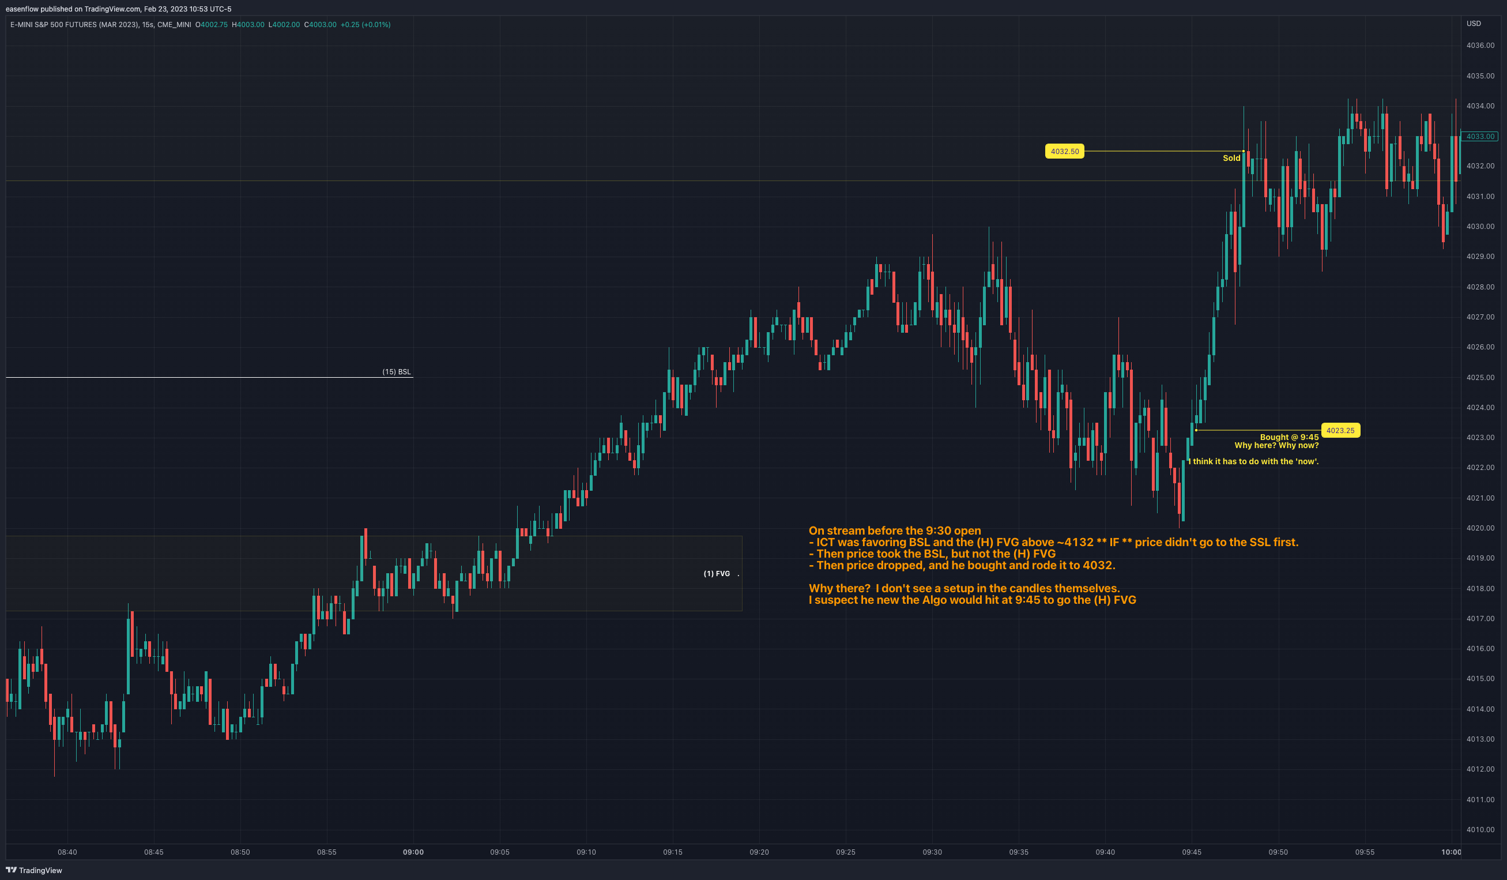Click the 09:30 time axis label

coord(932,852)
